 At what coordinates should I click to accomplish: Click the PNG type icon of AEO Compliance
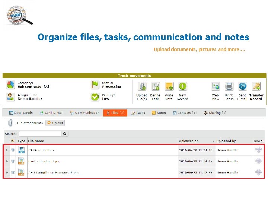pos(22,172)
